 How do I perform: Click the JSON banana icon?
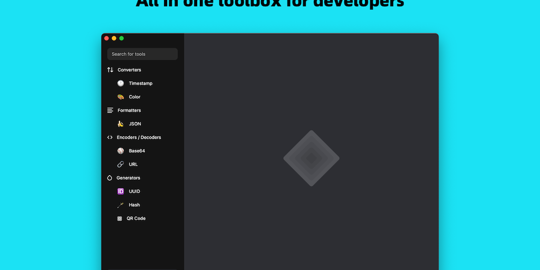tap(121, 123)
